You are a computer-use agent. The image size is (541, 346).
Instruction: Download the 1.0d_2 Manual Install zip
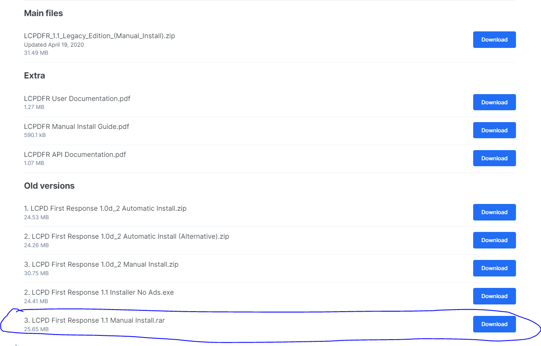click(494, 268)
